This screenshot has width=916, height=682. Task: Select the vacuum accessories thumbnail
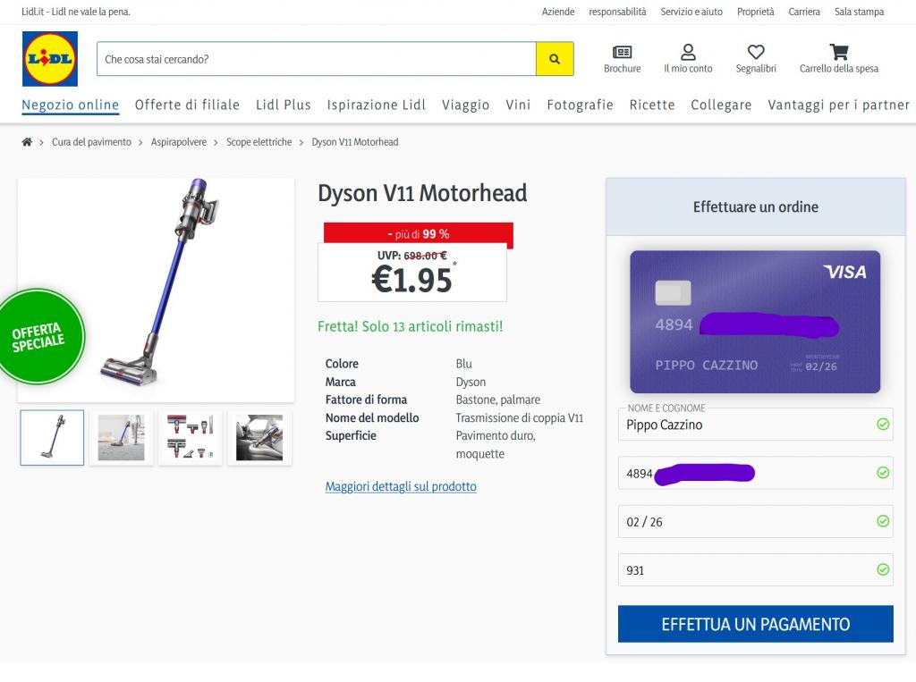(x=190, y=438)
